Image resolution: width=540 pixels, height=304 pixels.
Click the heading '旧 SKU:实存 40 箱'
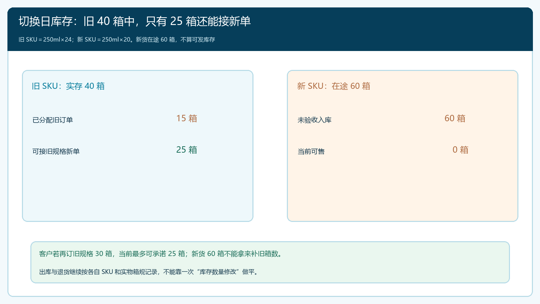tap(68, 86)
